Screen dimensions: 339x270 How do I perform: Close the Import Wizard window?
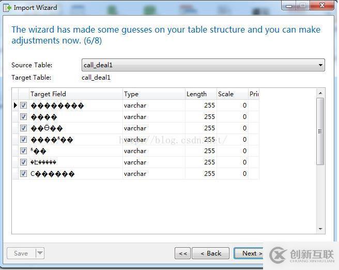point(322,5)
